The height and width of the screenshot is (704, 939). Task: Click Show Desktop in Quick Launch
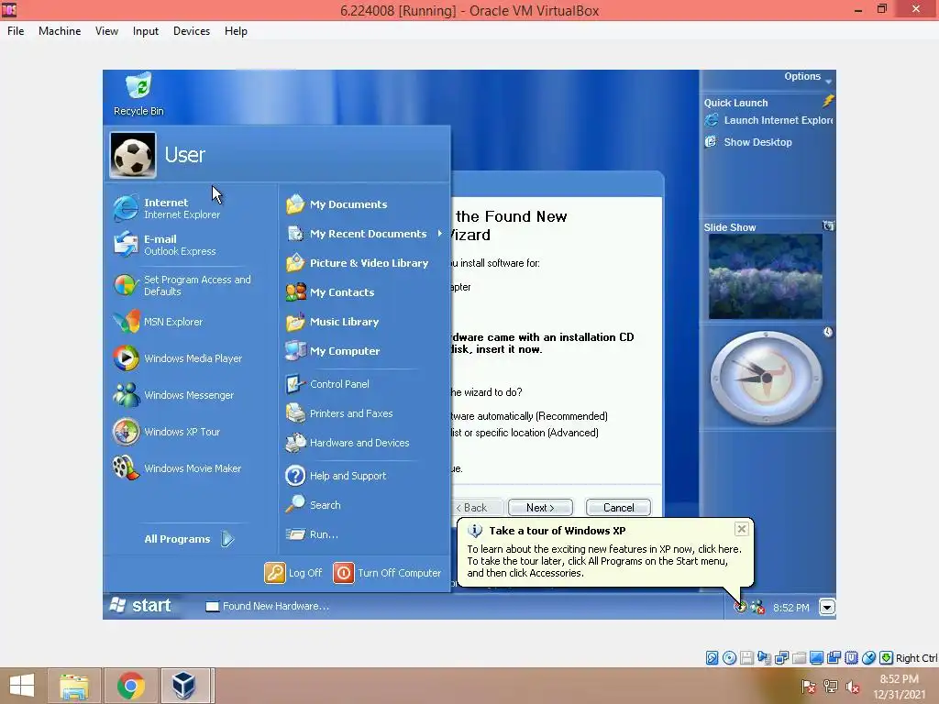[x=748, y=142]
